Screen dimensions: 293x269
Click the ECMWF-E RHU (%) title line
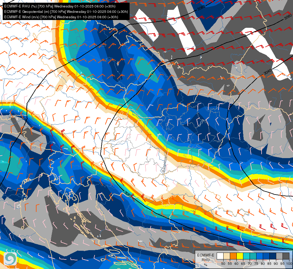pos(60,6)
